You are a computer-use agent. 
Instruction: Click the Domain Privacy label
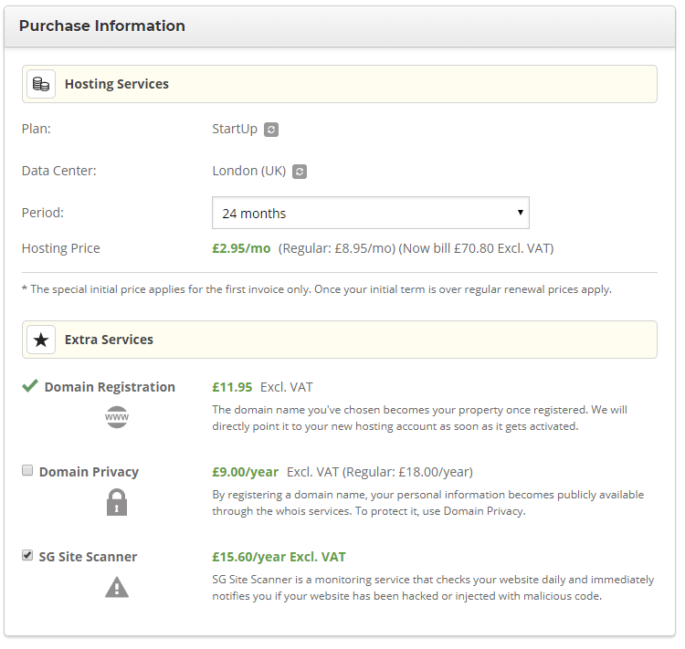point(89,472)
